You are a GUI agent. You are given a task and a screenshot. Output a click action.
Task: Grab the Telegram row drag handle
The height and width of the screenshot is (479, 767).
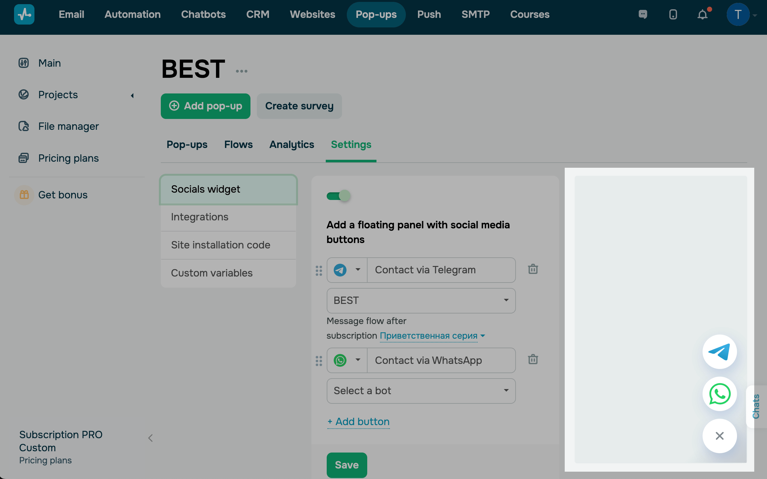click(319, 271)
